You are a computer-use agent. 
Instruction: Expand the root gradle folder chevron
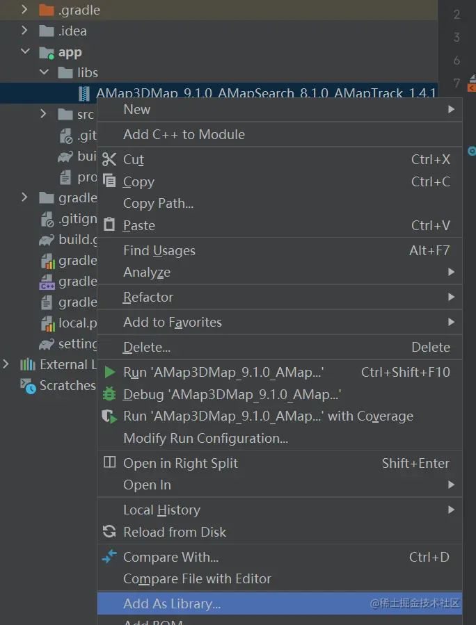(x=25, y=197)
